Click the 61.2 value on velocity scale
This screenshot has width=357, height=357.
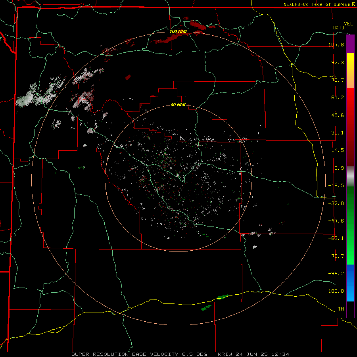(338, 98)
